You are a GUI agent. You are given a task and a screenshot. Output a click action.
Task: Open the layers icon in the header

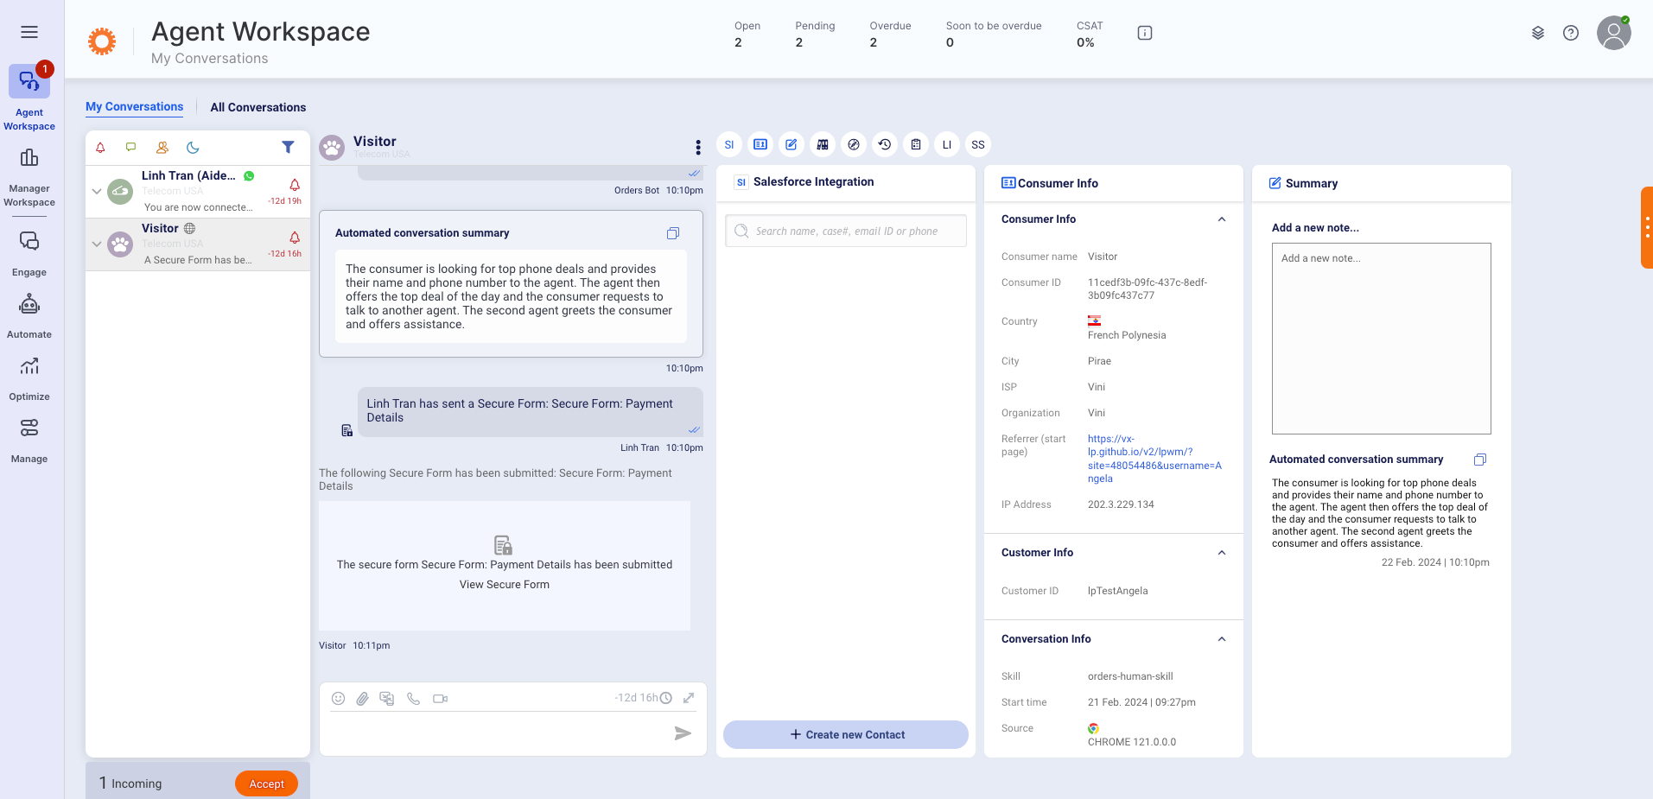coord(1538,33)
